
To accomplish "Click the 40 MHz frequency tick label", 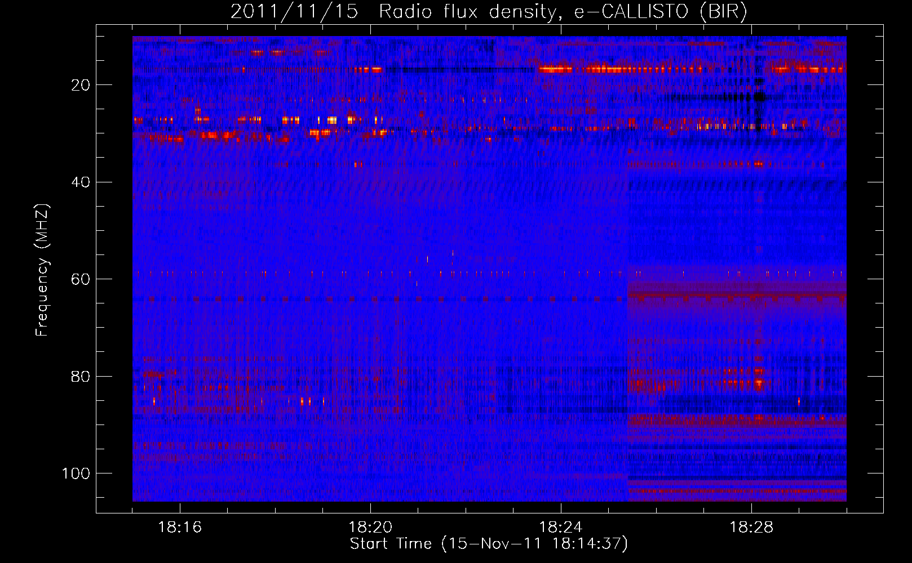I will [x=81, y=182].
